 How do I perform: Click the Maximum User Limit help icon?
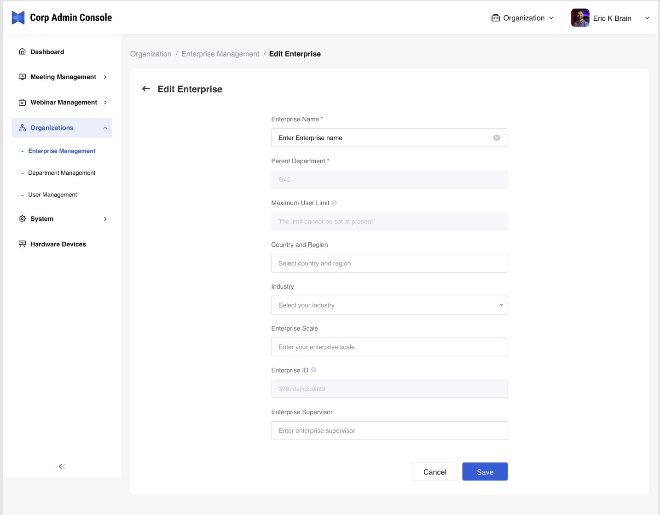click(334, 203)
